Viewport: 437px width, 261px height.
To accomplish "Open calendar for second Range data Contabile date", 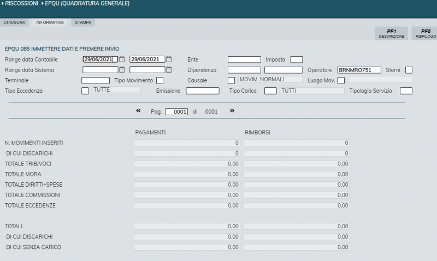I will tap(169, 60).
